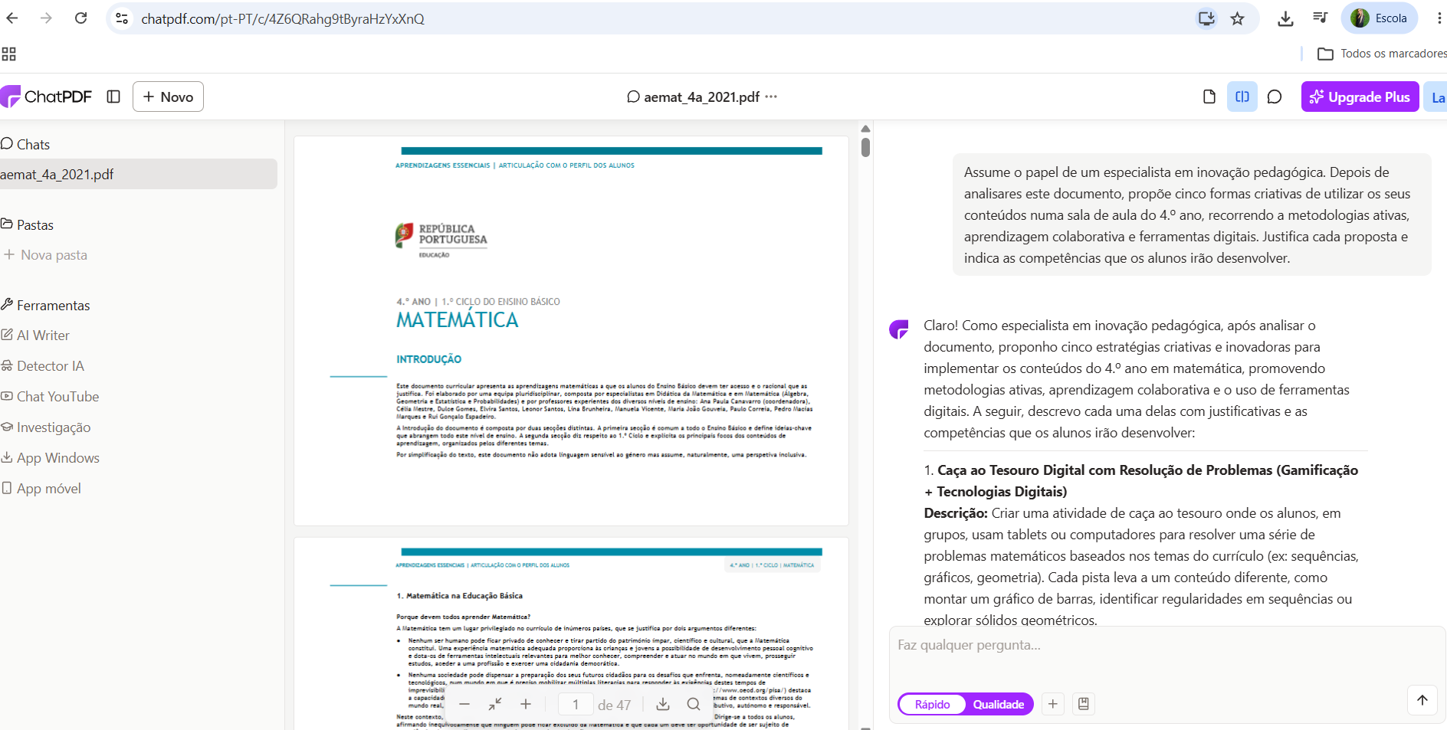Open the media control icon in browser toolbar
Viewport: 1447px width, 730px height.
[x=1320, y=18]
